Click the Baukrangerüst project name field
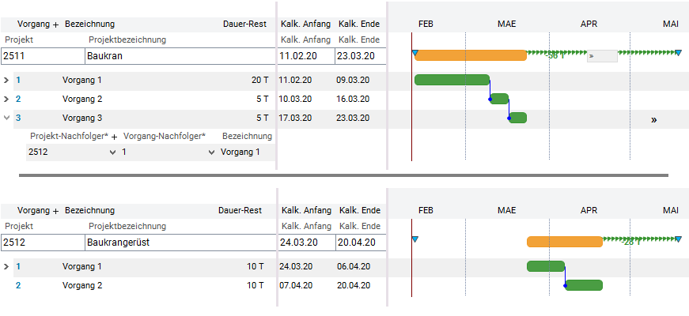Screen dimensions: 689x316 click(x=180, y=243)
